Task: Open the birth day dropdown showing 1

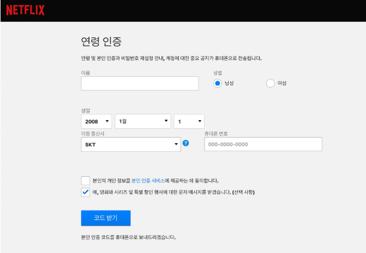Action: [x=189, y=121]
